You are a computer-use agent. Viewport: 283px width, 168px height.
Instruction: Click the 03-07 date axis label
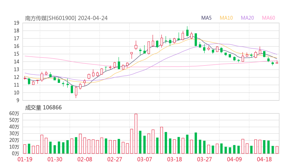[145, 159]
